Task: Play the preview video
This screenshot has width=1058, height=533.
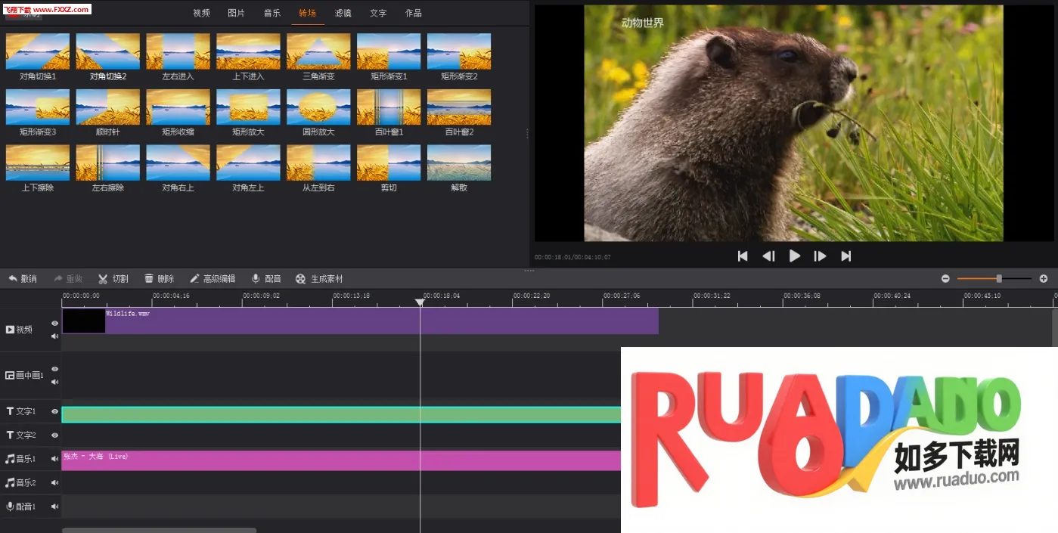Action: click(x=794, y=256)
